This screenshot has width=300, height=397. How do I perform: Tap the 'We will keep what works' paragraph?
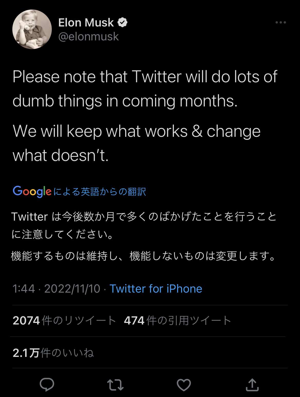(136, 143)
